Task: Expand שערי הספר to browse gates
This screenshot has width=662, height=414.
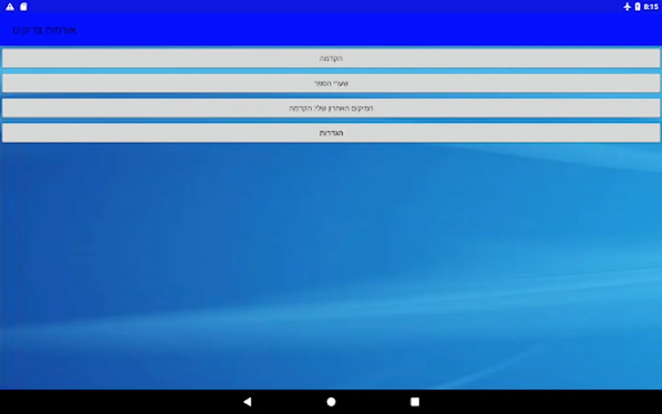Action: (x=331, y=83)
